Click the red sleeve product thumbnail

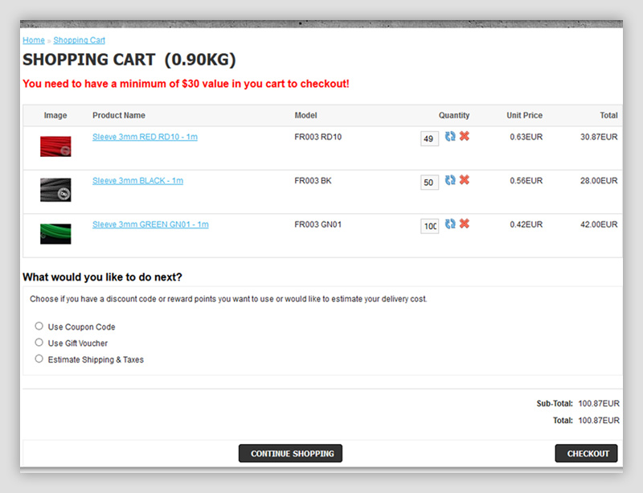click(x=55, y=146)
